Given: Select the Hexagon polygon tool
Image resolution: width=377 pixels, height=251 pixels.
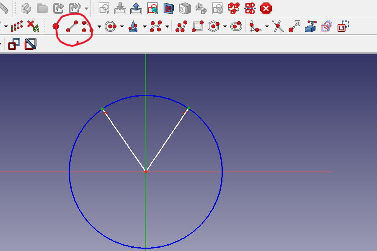Looking at the screenshot, I should pyautogui.click(x=213, y=26).
